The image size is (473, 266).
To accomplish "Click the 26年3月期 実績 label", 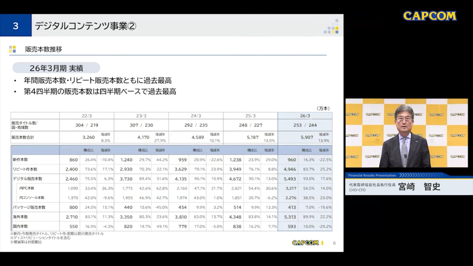I will pyautogui.click(x=56, y=68).
